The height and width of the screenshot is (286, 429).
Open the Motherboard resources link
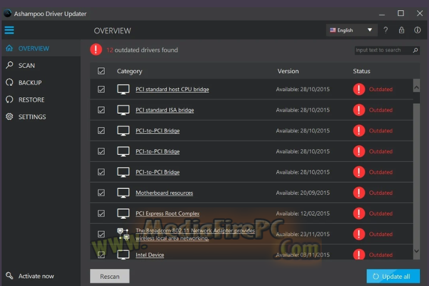point(164,192)
